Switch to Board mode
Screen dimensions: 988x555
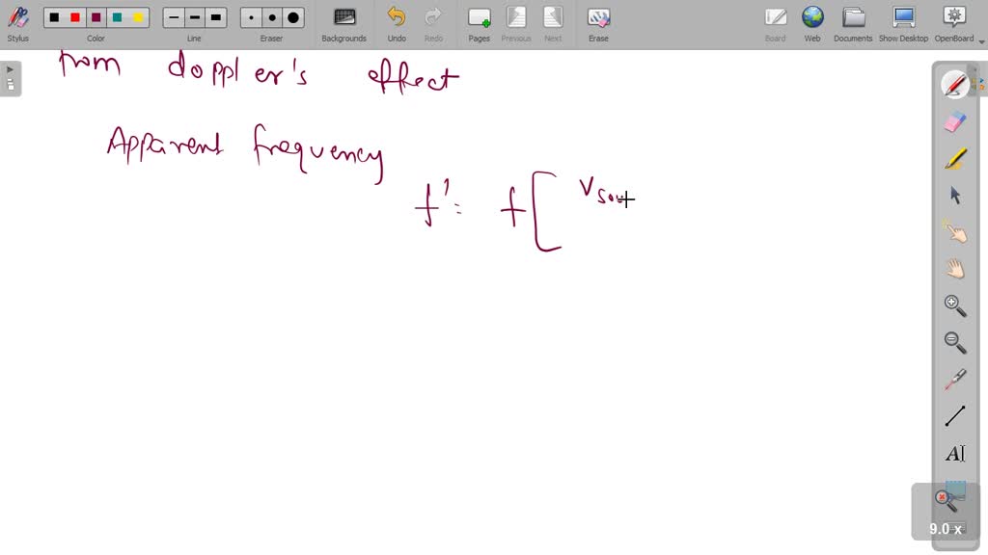pyautogui.click(x=775, y=24)
